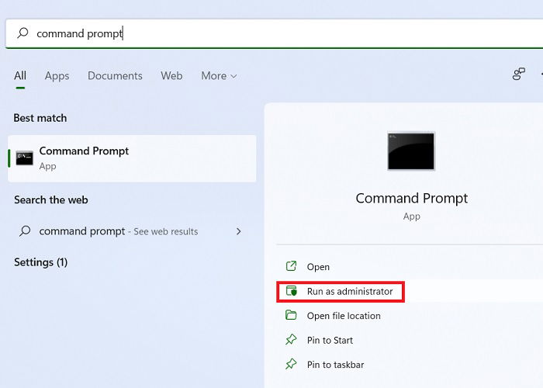The height and width of the screenshot is (388, 543).
Task: Expand the Settings (1) results group
Action: click(x=41, y=262)
